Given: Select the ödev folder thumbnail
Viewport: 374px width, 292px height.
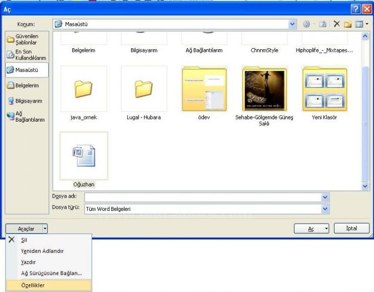Looking at the screenshot, I should tap(204, 89).
